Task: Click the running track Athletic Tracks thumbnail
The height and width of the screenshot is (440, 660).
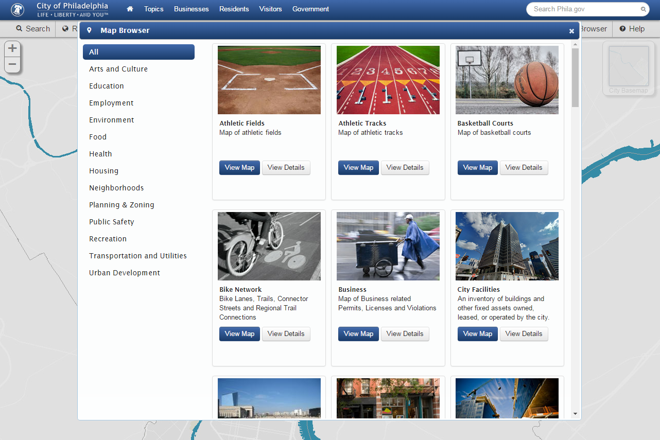Action: click(x=388, y=80)
